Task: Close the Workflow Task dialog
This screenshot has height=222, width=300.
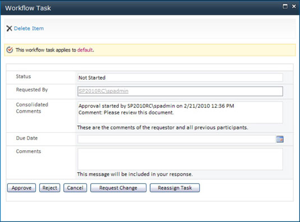Action: 294,6
